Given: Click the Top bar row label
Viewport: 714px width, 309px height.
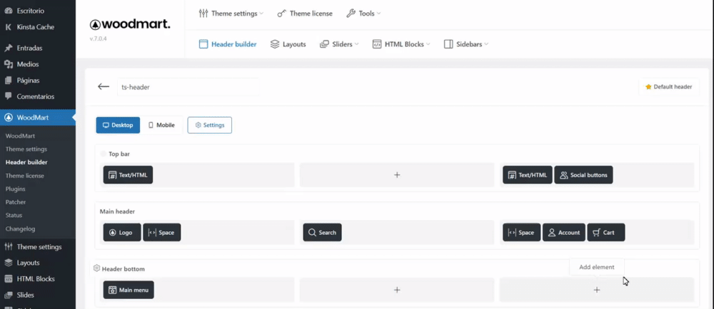Looking at the screenshot, I should click(x=119, y=154).
